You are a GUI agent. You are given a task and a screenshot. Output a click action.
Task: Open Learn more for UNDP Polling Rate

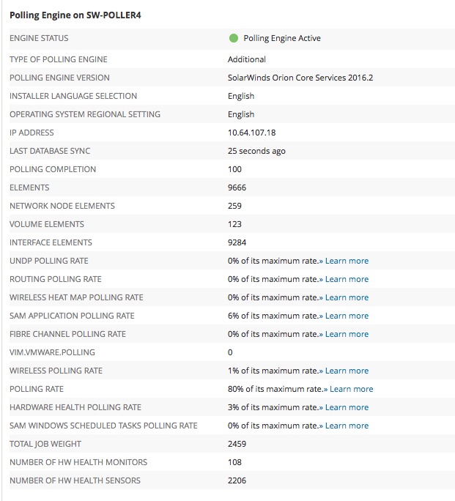point(347,261)
